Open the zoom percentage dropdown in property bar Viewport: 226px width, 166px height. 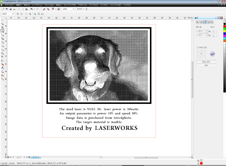point(13,14)
